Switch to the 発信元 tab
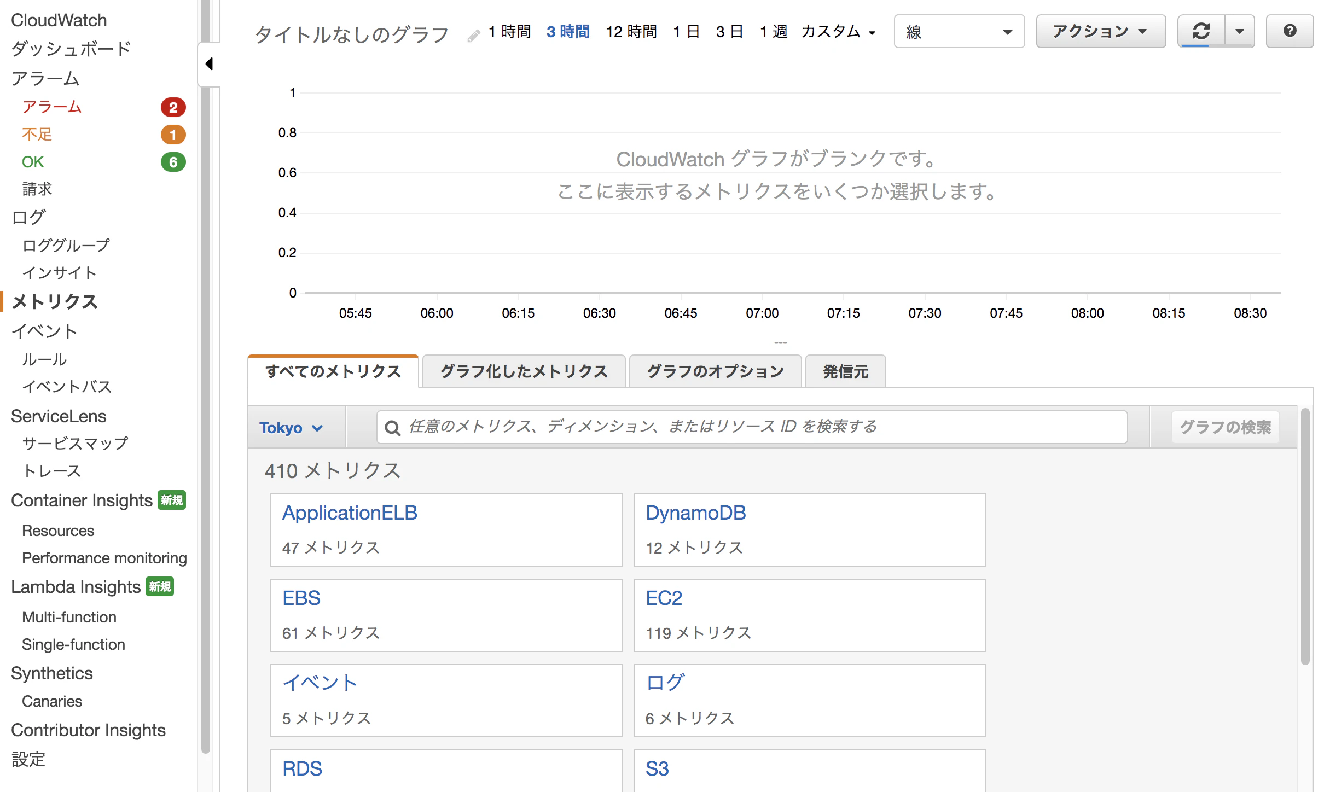The width and height of the screenshot is (1324, 792). tap(846, 372)
